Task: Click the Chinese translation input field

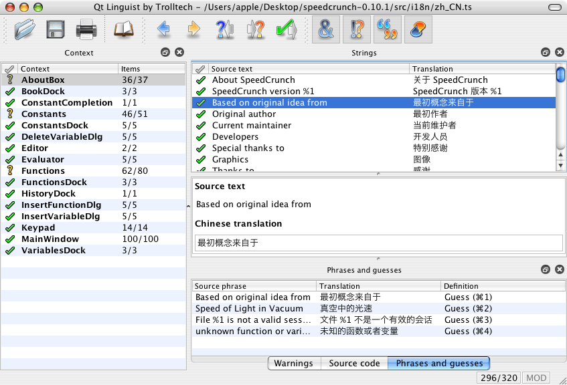Action: point(379,243)
